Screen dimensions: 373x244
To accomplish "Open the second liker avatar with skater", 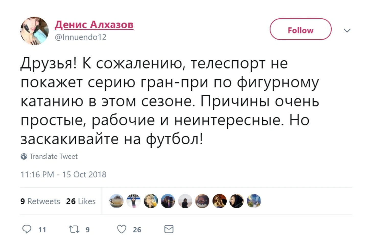I will [x=134, y=201].
